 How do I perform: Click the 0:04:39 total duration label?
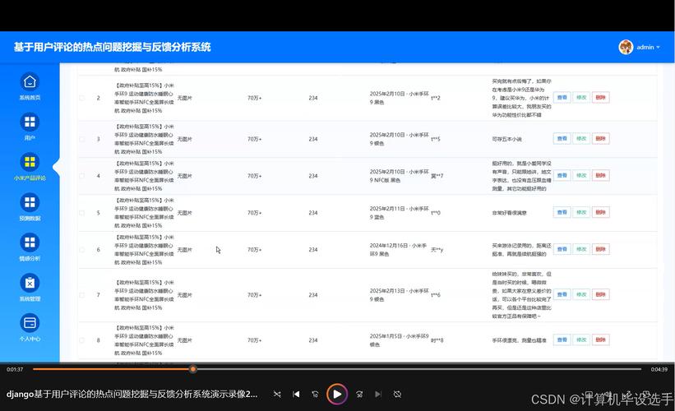coord(659,369)
